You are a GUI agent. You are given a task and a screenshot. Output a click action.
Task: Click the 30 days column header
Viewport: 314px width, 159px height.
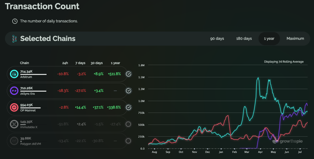[97, 63]
